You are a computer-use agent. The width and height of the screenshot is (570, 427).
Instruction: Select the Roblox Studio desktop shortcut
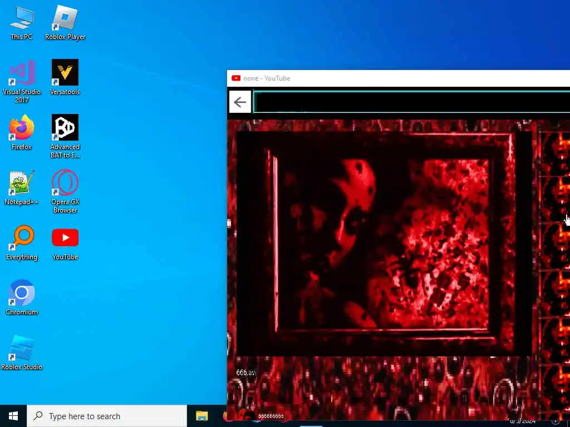[x=22, y=353]
